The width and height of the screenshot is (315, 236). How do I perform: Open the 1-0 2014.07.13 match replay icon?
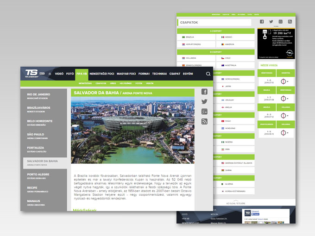pos(283,81)
